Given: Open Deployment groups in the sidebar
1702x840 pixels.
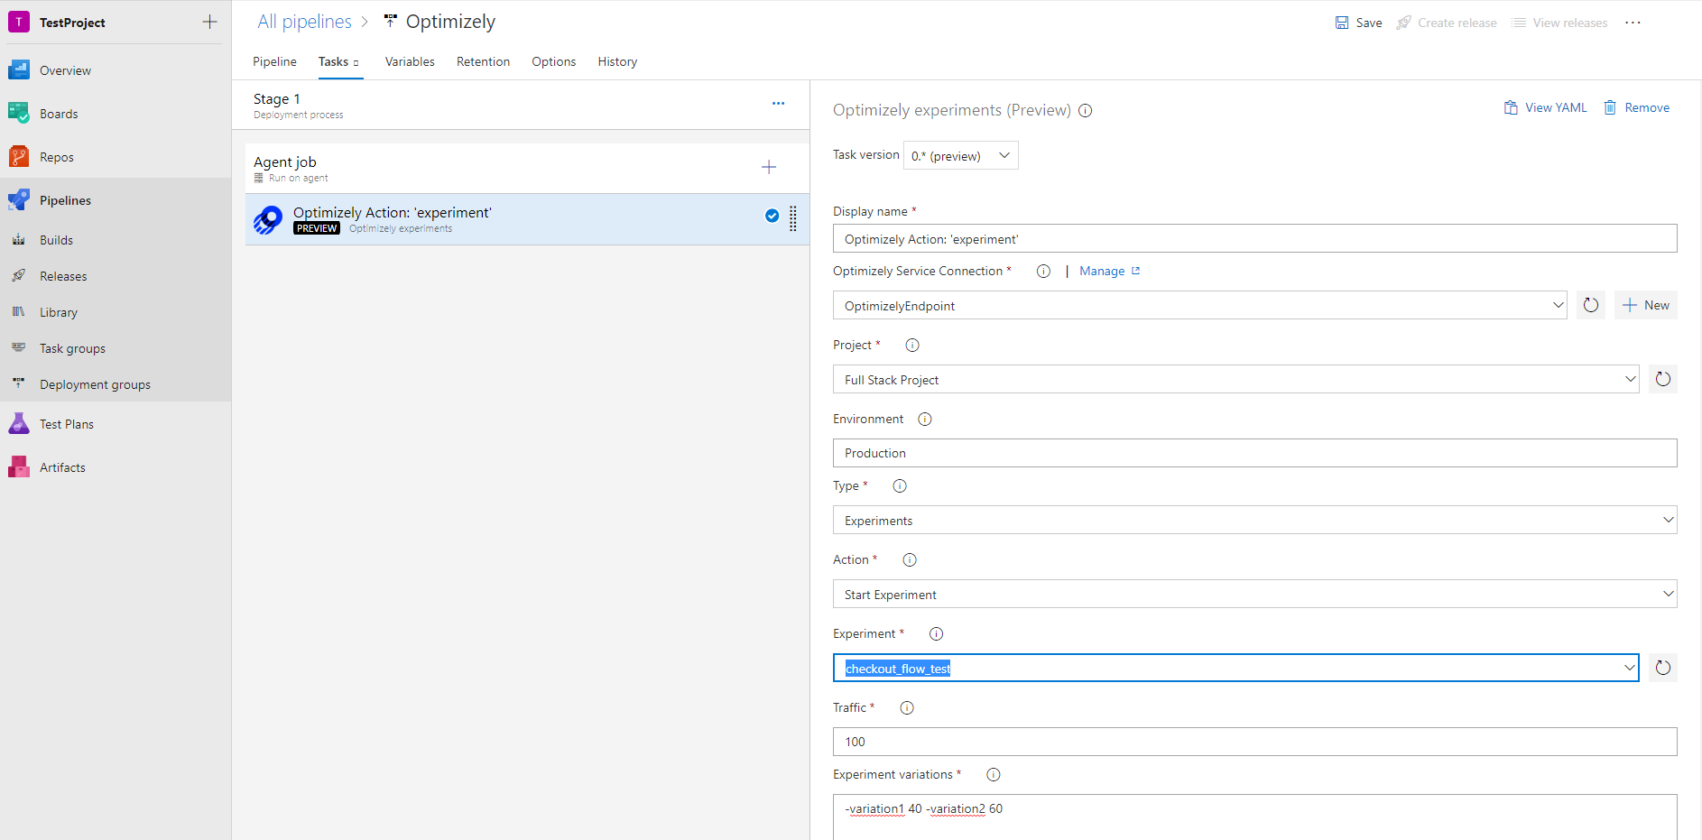Looking at the screenshot, I should pyautogui.click(x=94, y=383).
